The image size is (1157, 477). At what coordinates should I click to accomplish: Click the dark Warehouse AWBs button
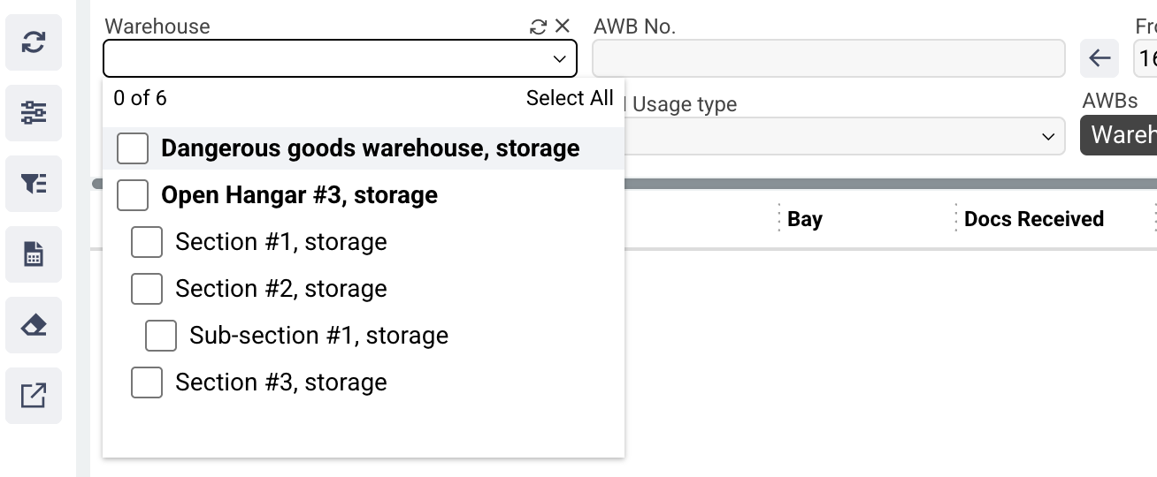[1120, 135]
